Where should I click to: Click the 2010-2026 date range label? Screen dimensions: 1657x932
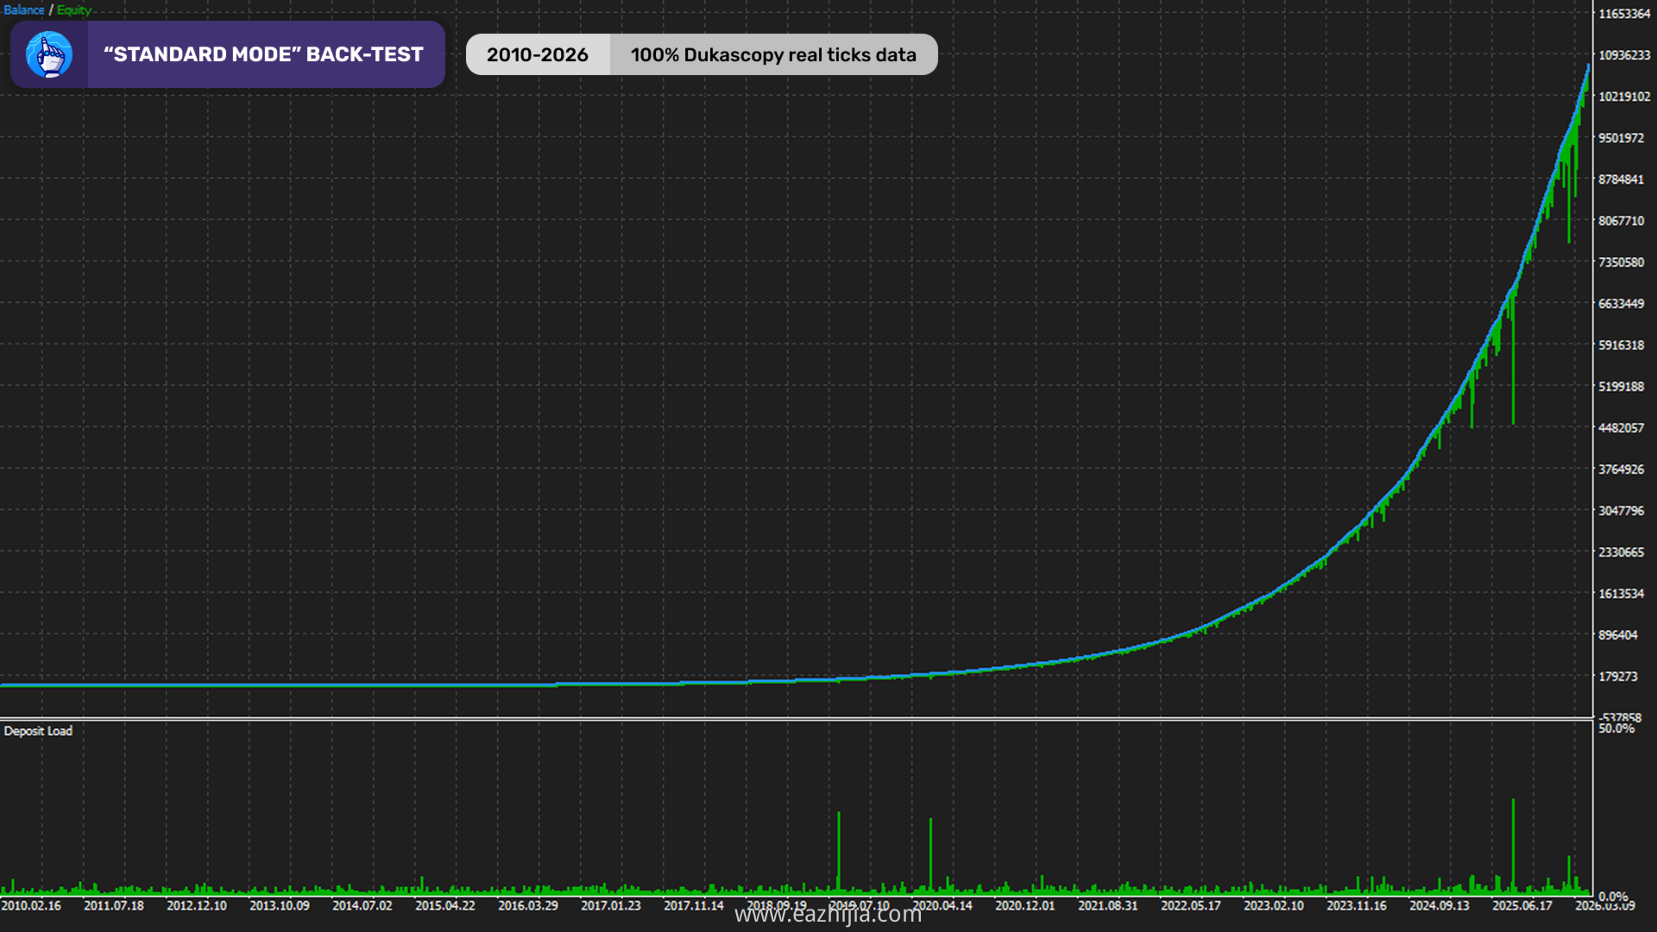tap(538, 54)
